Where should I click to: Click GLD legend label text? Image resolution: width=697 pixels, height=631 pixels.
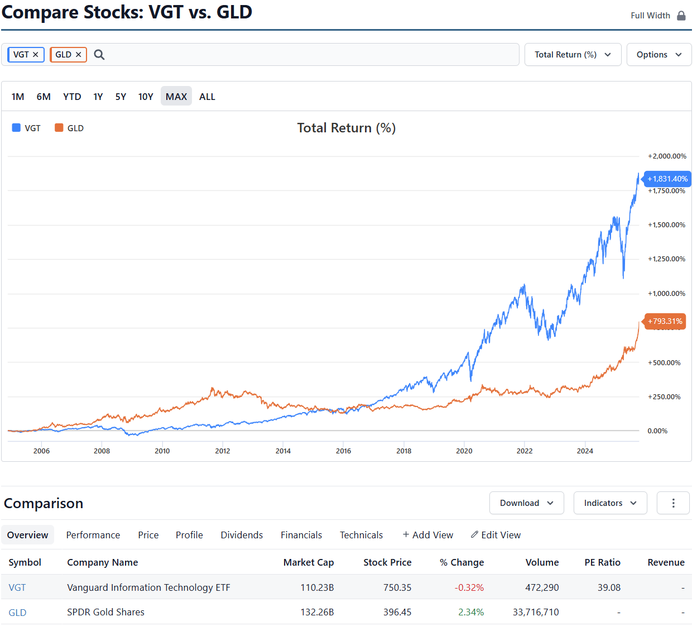pyautogui.click(x=75, y=128)
